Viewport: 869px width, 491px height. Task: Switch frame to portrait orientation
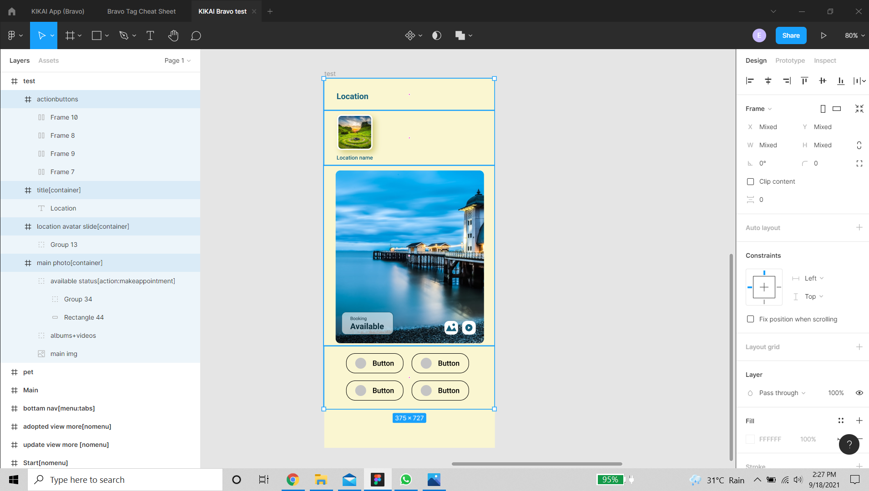click(x=823, y=109)
